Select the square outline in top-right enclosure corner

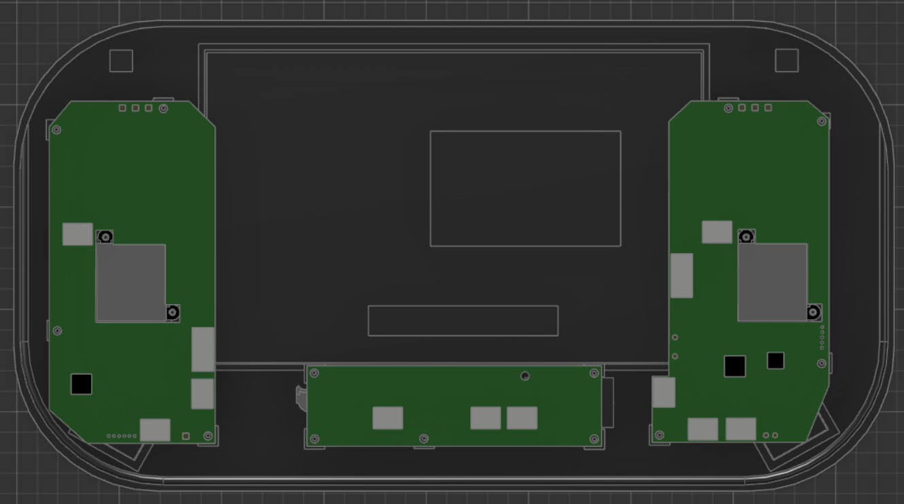pyautogui.click(x=786, y=61)
